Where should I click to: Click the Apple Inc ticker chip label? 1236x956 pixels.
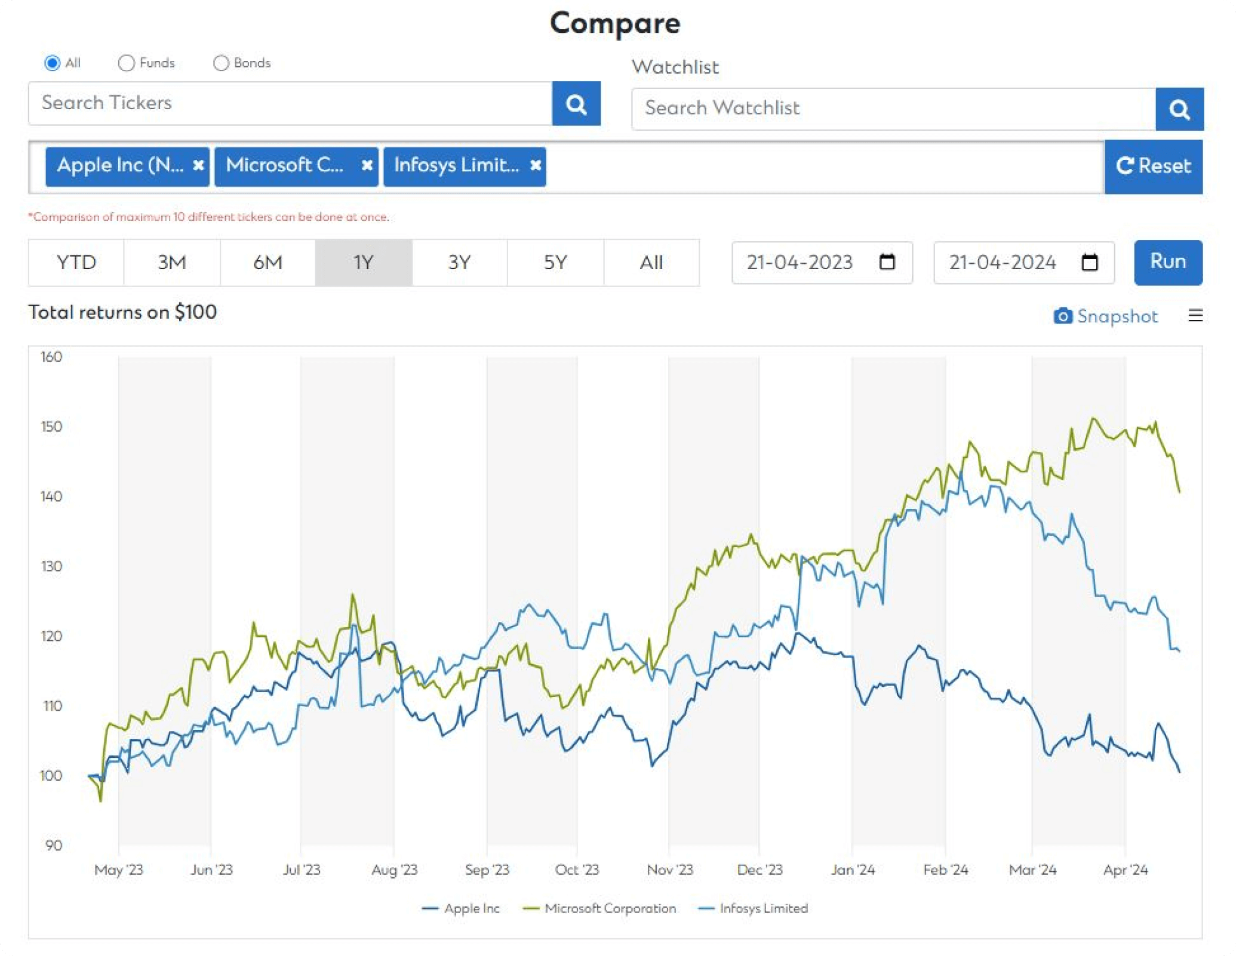pos(120,165)
